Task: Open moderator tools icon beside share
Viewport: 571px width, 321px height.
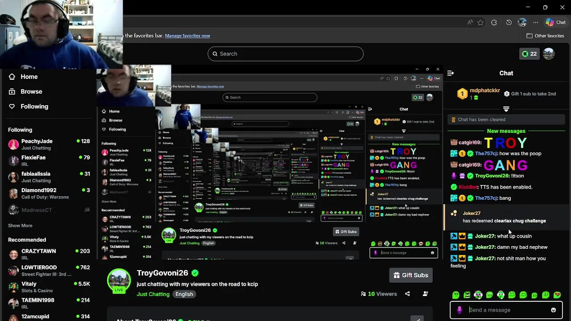Action: pyautogui.click(x=425, y=294)
